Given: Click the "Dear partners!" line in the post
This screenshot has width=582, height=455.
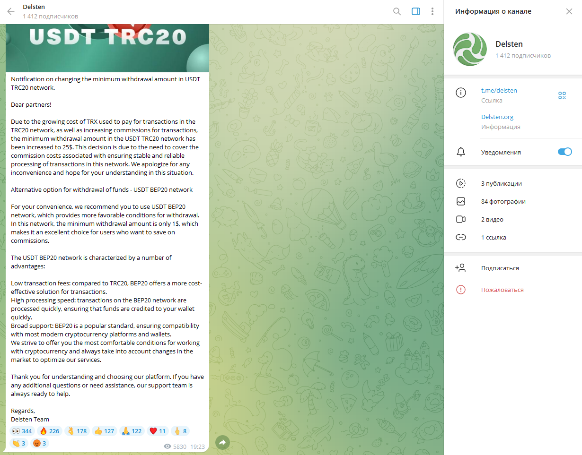Looking at the screenshot, I should coord(31,104).
